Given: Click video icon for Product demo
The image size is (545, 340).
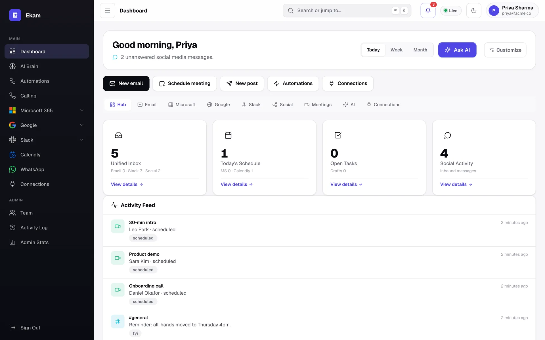Looking at the screenshot, I should coord(118,258).
